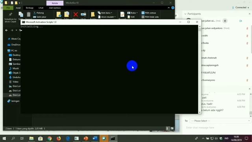Switch to the Berbagi ribbon tab
This screenshot has height=142, width=252.
click(x=30, y=8)
